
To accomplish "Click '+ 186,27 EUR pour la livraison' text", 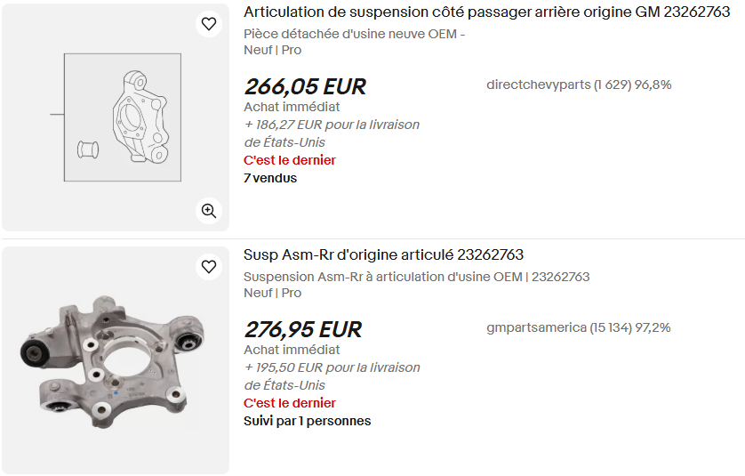I will (332, 125).
